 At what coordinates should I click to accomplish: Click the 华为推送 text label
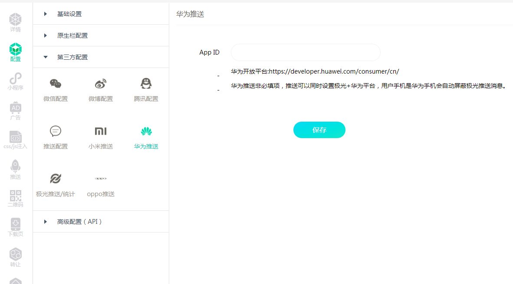click(146, 146)
